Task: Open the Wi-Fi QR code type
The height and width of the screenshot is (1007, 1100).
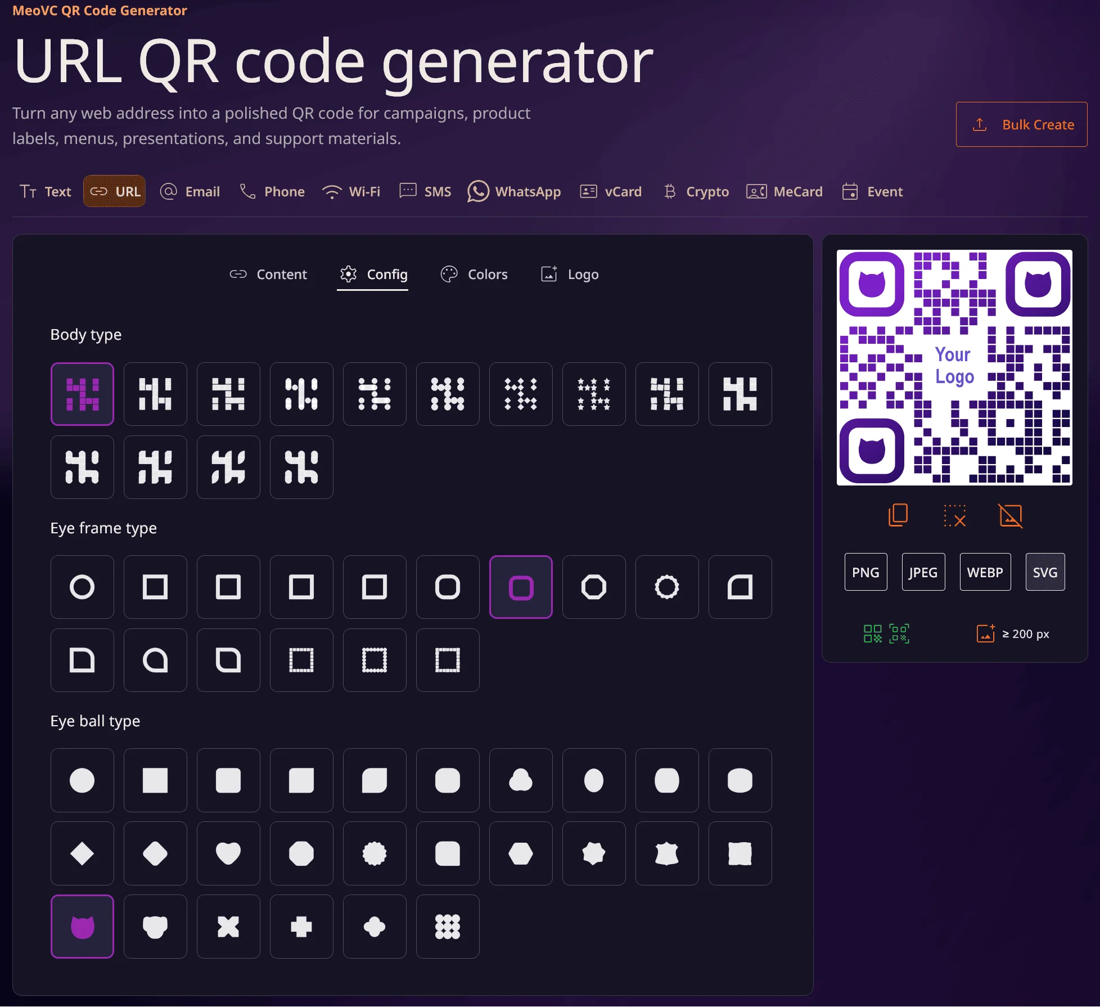Action: tap(351, 191)
